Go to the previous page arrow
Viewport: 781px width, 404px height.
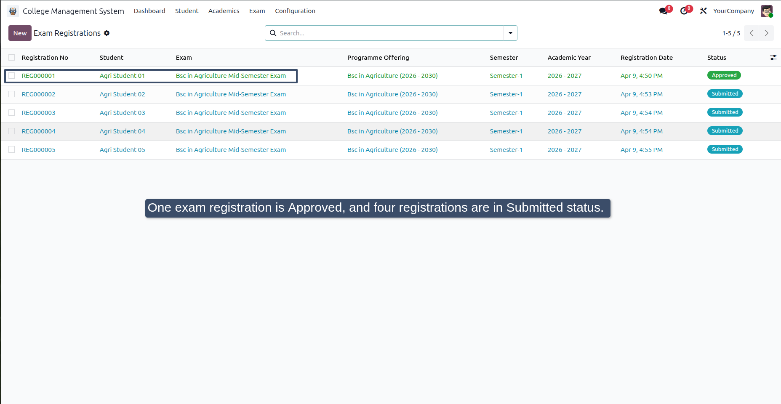pyautogui.click(x=752, y=33)
